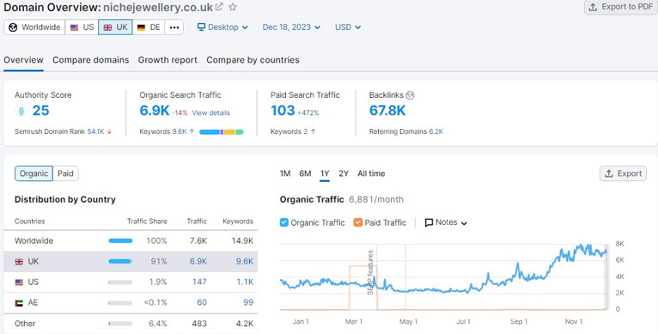Click the Traffic column header
This screenshot has width=658, height=334.
click(x=197, y=222)
